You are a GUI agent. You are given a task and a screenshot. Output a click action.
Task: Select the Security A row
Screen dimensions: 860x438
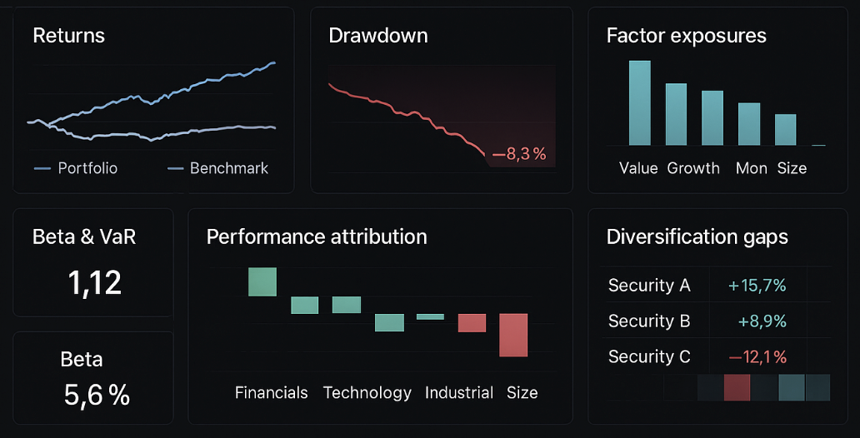click(x=649, y=286)
